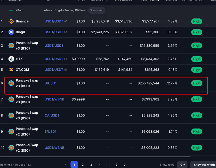Viewport: 216px width, 168px height.
Task: Open external link icon beside Binance USD1/USDT
Action: coord(65,21)
